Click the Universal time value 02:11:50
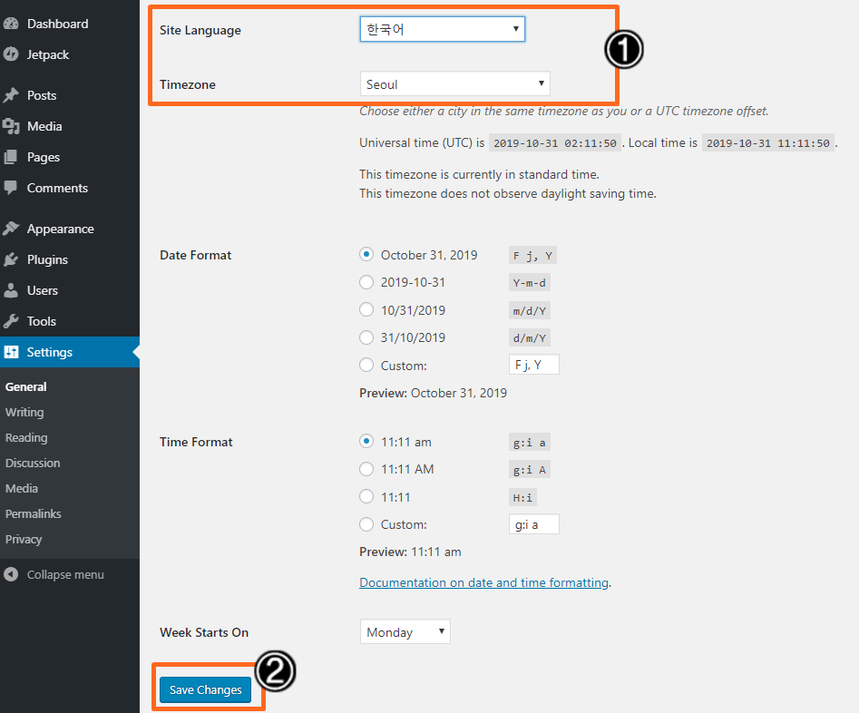The height and width of the screenshot is (713, 859). tap(555, 143)
